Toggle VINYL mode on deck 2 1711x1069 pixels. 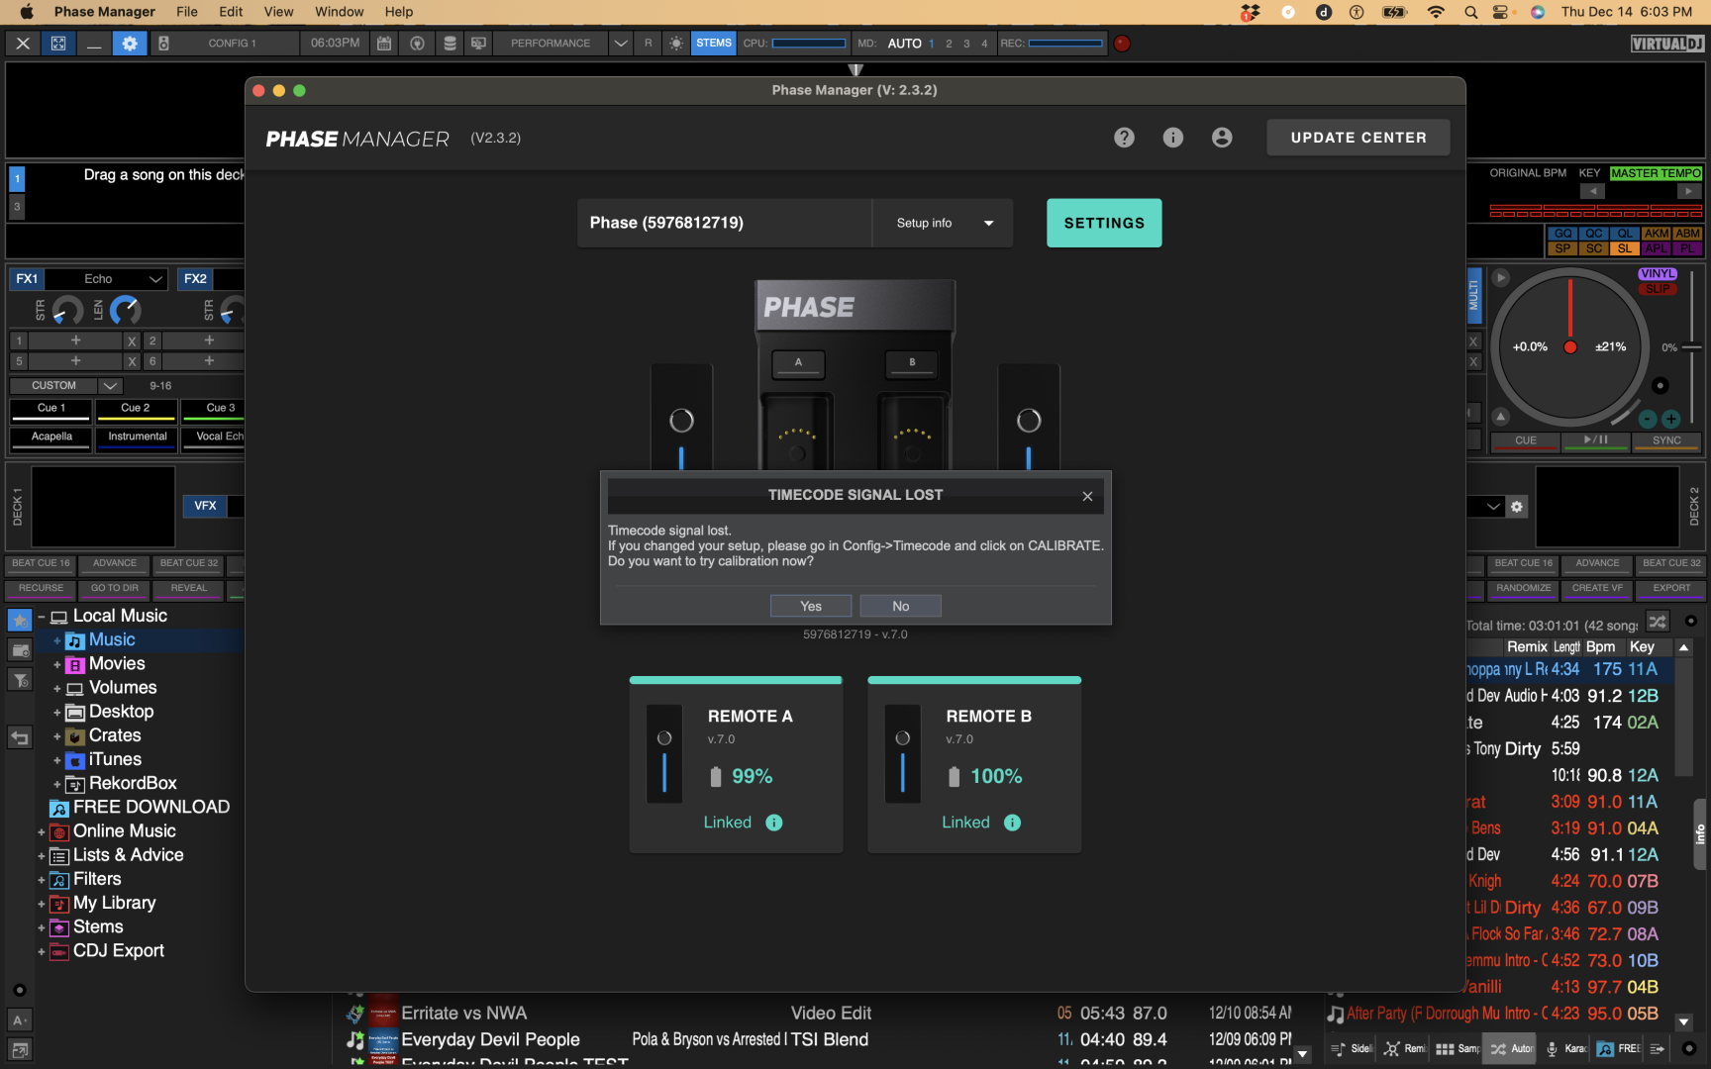pyautogui.click(x=1658, y=274)
